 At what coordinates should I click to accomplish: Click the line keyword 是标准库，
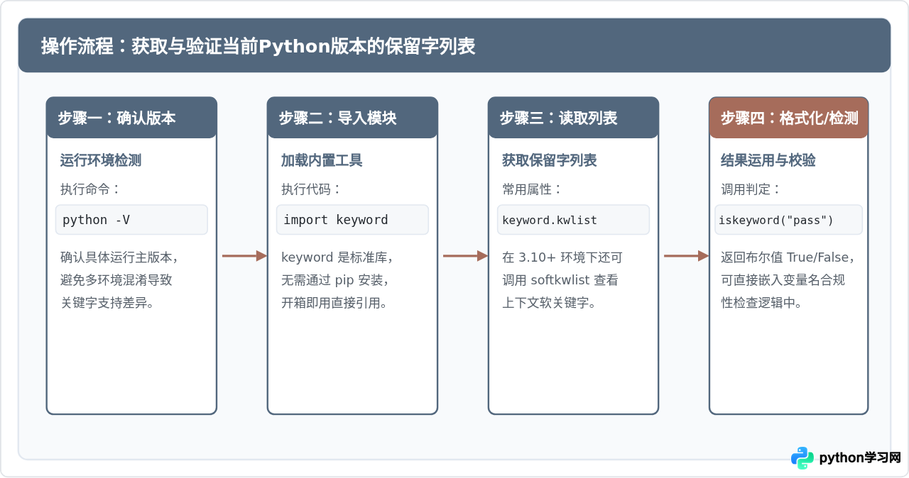point(337,257)
